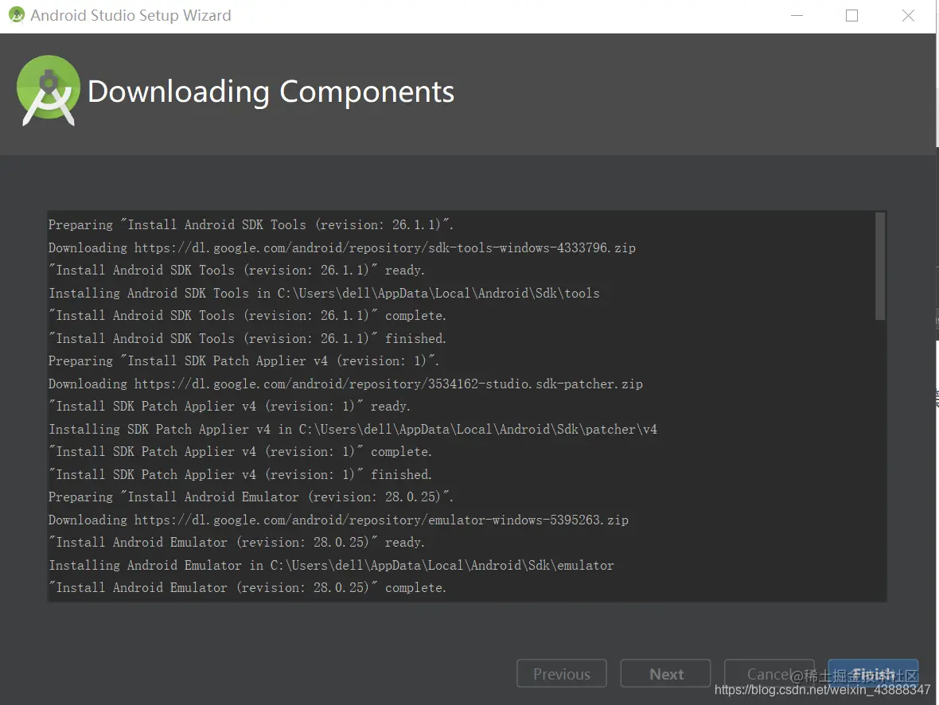This screenshot has width=939, height=705.
Task: Click the Android Studio logo beside heading
Action: (48, 91)
